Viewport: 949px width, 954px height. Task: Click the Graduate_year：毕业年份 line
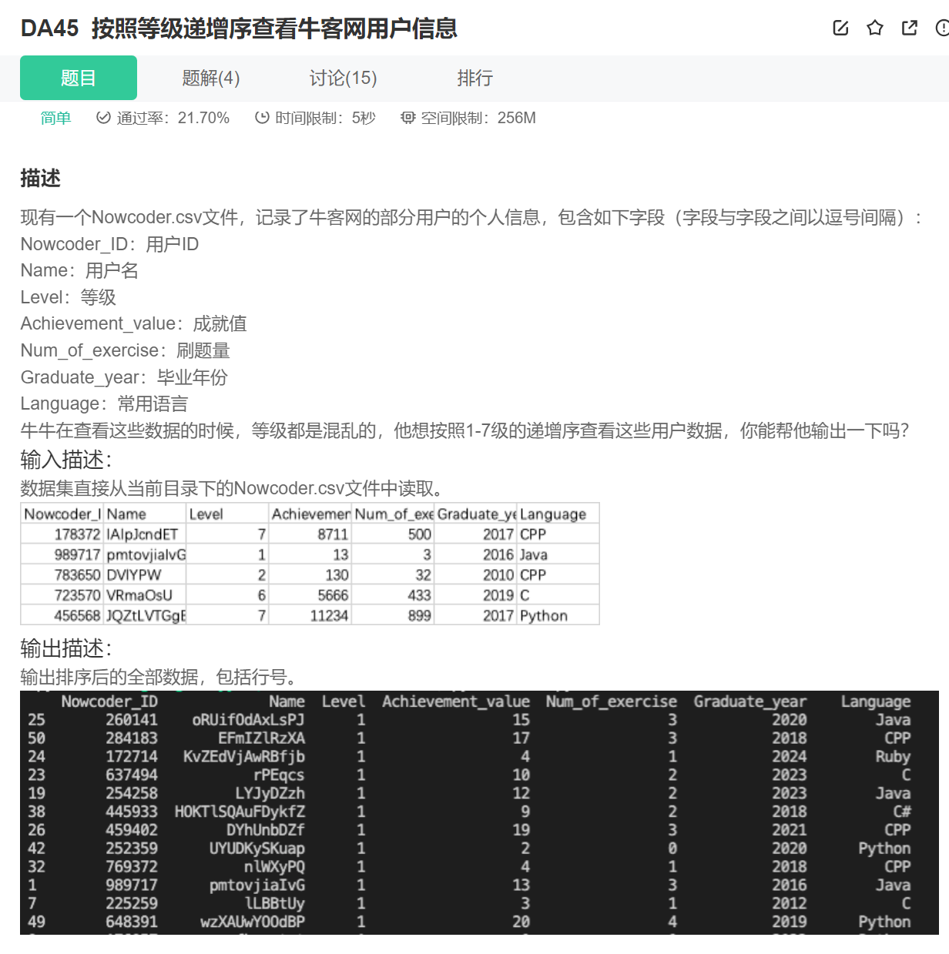point(124,377)
